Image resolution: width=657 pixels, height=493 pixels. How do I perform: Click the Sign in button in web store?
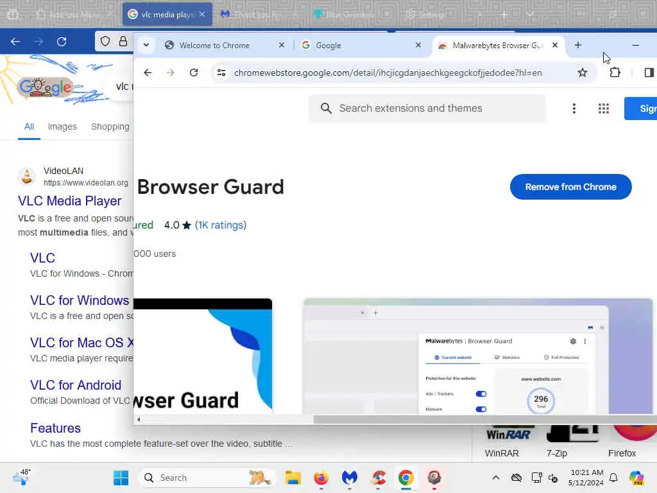641,108
